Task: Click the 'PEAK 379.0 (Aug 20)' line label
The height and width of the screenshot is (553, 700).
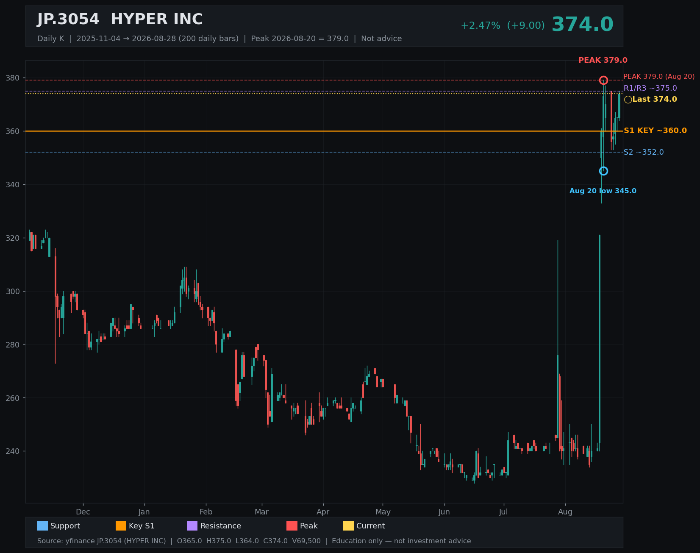Action: pos(659,77)
